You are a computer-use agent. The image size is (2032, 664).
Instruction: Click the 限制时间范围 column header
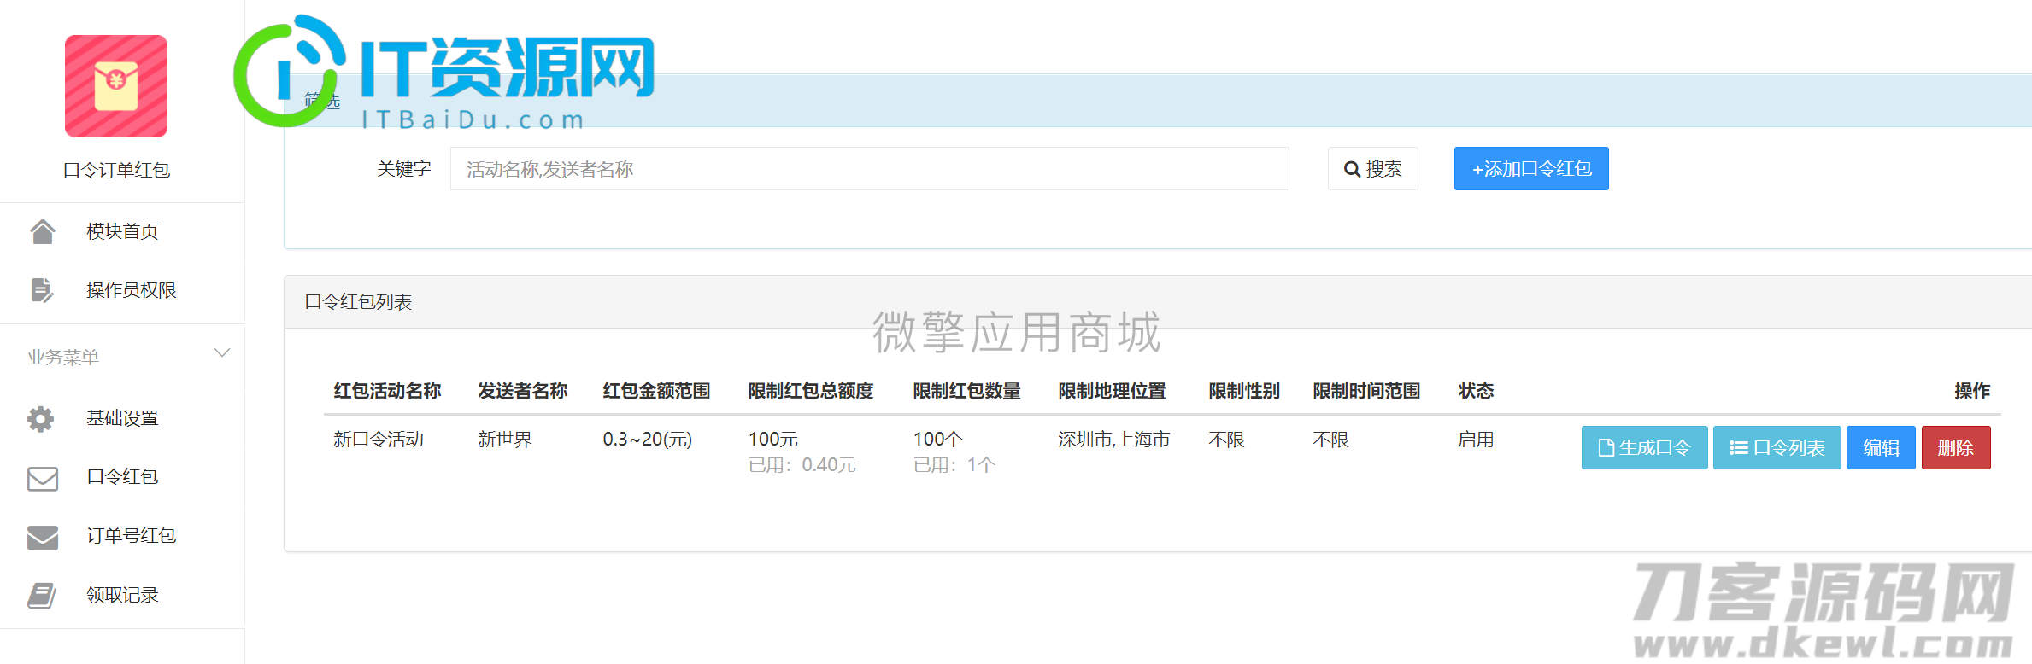pyautogui.click(x=1366, y=391)
